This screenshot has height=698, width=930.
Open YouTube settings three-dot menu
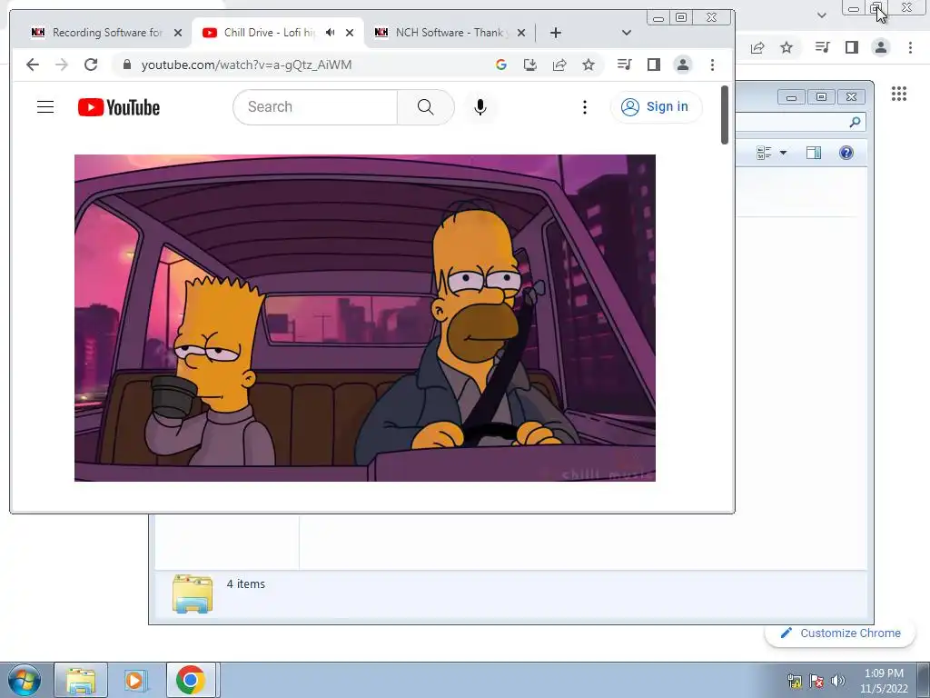[x=585, y=107]
